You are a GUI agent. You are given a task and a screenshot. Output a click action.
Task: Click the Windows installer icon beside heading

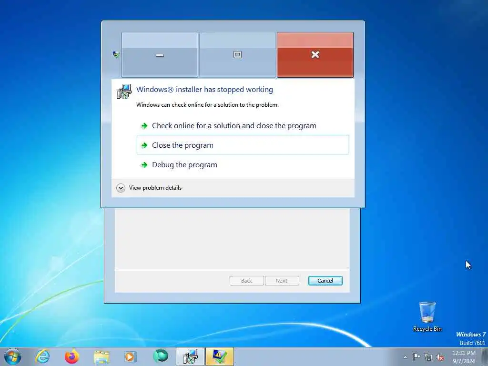point(124,91)
